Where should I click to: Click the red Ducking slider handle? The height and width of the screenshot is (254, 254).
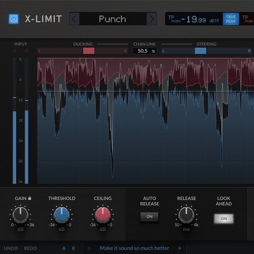coord(89,51)
